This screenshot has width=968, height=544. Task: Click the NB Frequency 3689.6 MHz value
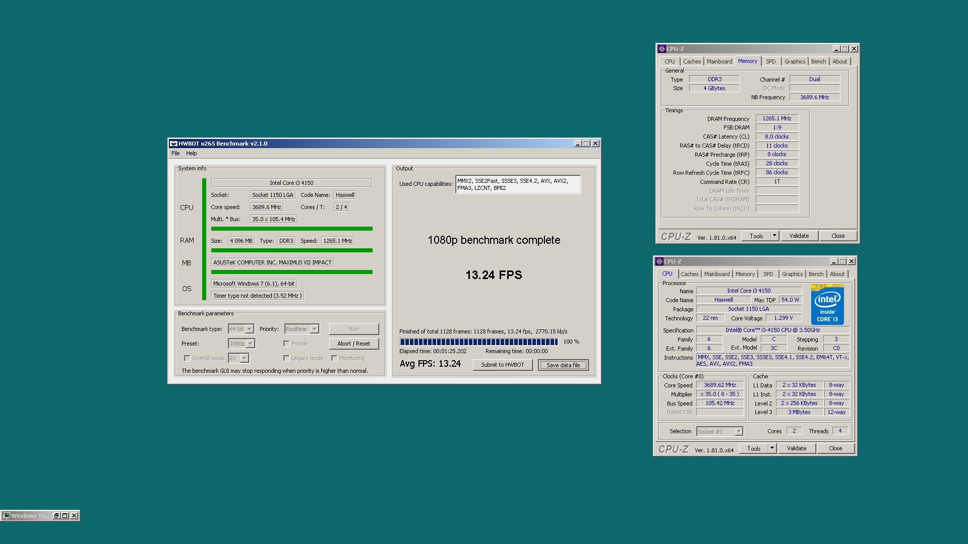pos(815,97)
